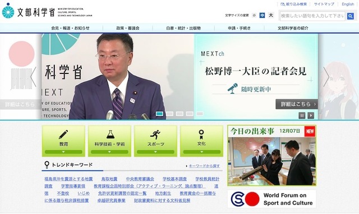359x214 pixels.
Task: Expand the スポーツ category dropdown bar
Action: [155, 152]
